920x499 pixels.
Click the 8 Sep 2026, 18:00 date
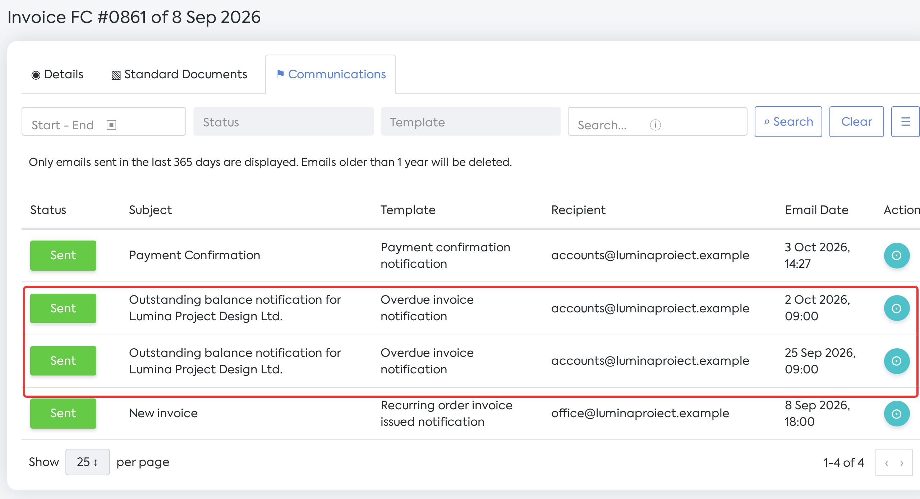click(x=817, y=414)
